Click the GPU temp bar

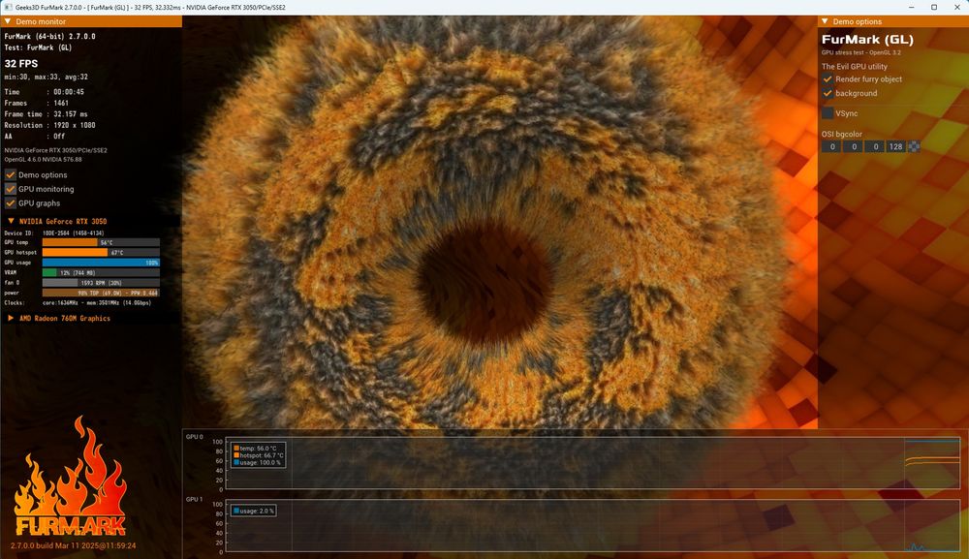click(101, 242)
